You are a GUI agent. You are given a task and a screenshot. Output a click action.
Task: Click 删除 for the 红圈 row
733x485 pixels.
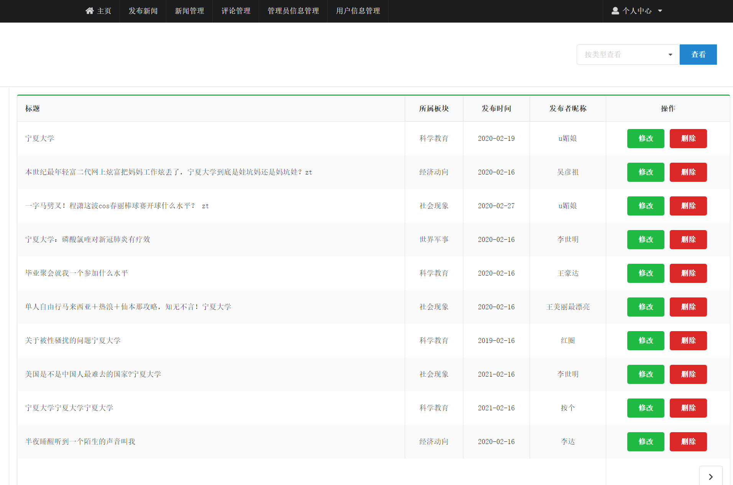pyautogui.click(x=688, y=341)
